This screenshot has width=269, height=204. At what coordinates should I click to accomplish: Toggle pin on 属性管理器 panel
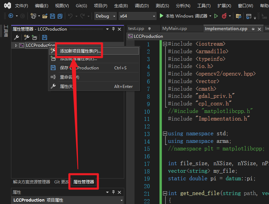(x=113, y=29)
